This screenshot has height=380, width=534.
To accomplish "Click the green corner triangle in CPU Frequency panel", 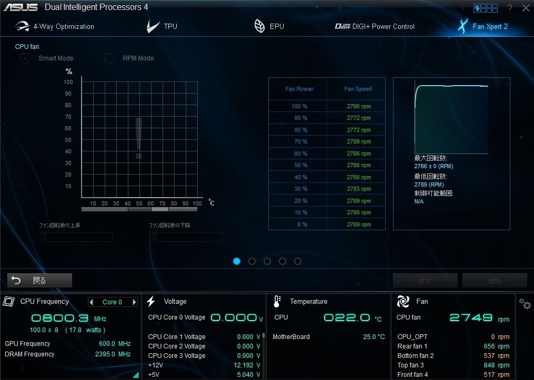I will point(136,375).
